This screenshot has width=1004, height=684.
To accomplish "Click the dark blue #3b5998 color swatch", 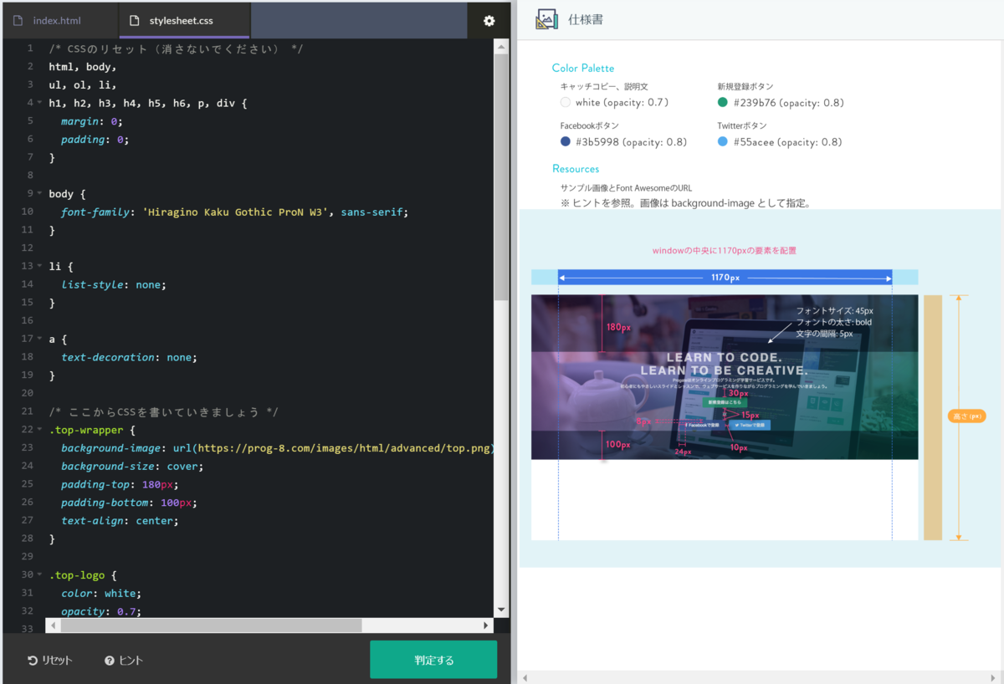I will pos(566,141).
